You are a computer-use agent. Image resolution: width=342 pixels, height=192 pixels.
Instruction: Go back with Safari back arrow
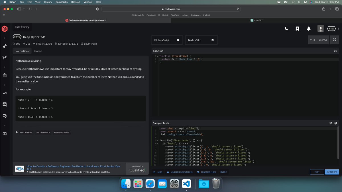tap(29, 9)
